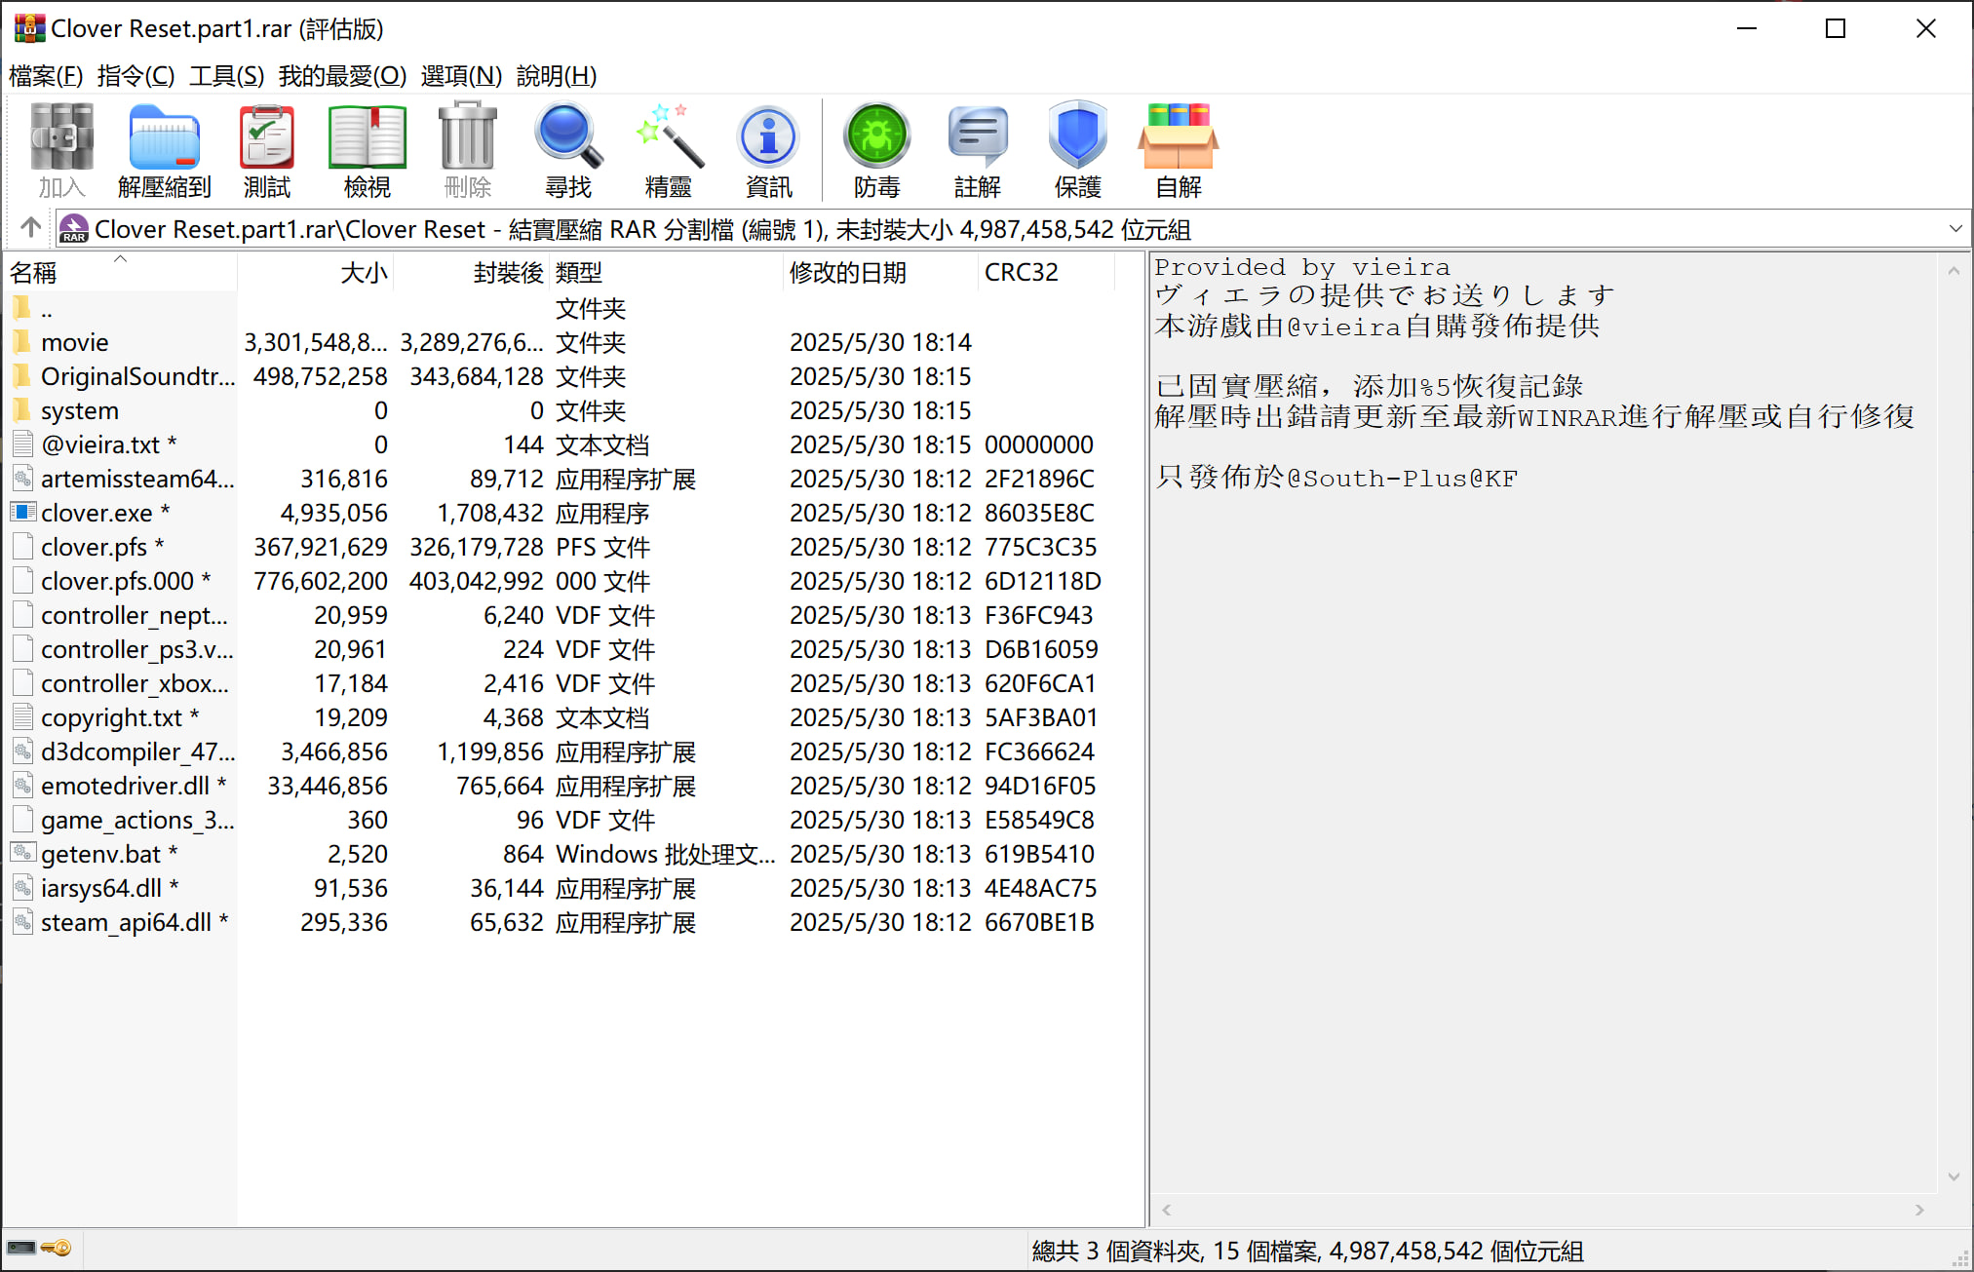
Task: Click the Comment (註解) toolbar icon
Action: pyautogui.click(x=977, y=150)
